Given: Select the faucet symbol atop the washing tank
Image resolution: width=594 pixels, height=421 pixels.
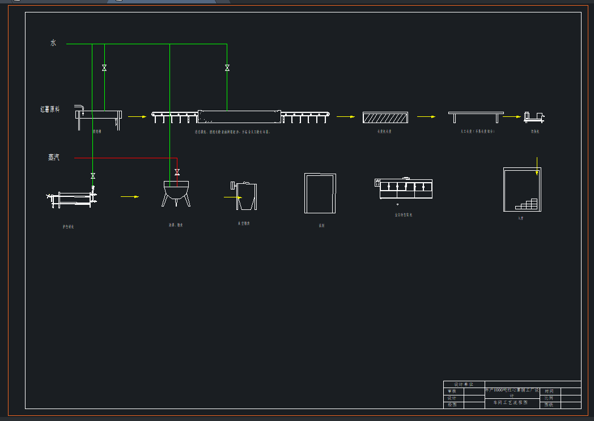Looking at the screenshot, I should click(79, 110).
